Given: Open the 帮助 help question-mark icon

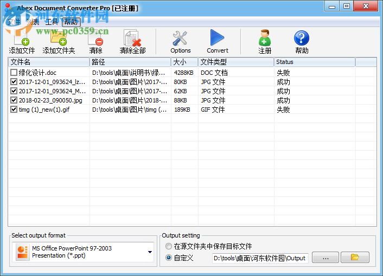Looking at the screenshot, I should pyautogui.click(x=302, y=38).
